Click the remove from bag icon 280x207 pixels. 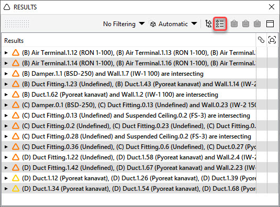(245, 24)
